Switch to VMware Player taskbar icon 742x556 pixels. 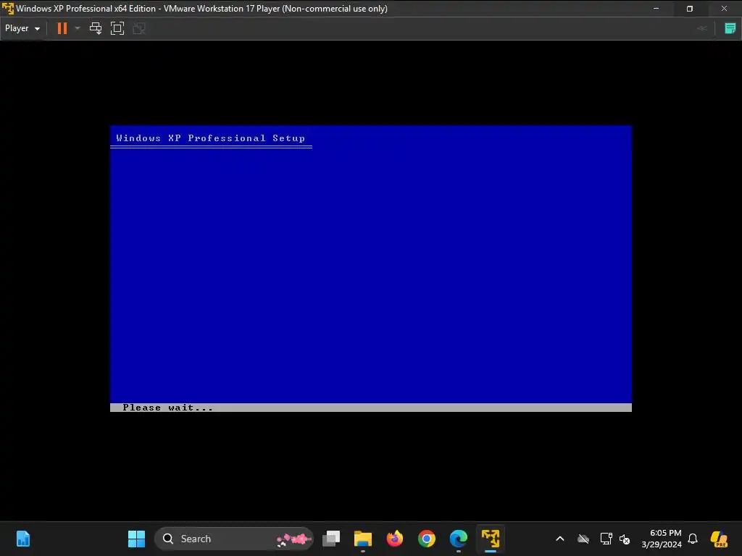(491, 539)
